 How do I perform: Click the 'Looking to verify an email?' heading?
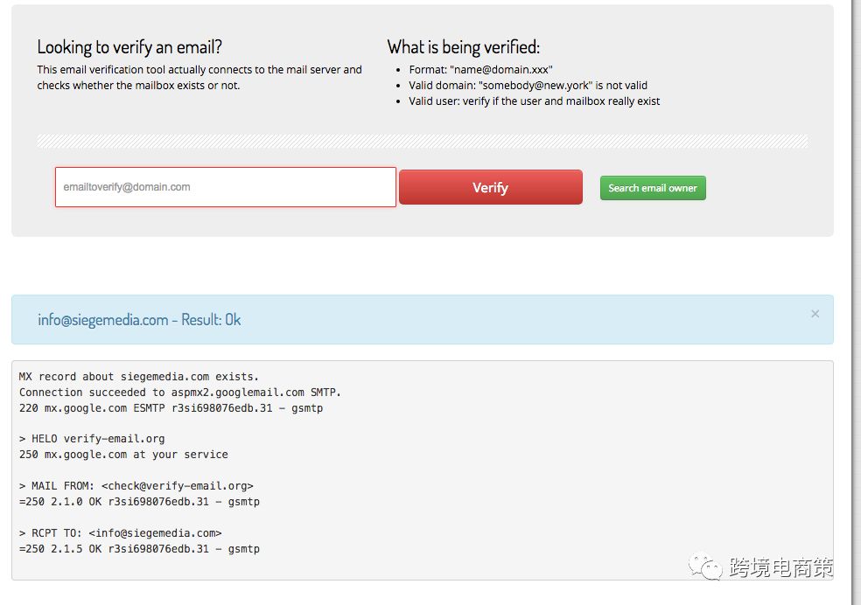(129, 47)
